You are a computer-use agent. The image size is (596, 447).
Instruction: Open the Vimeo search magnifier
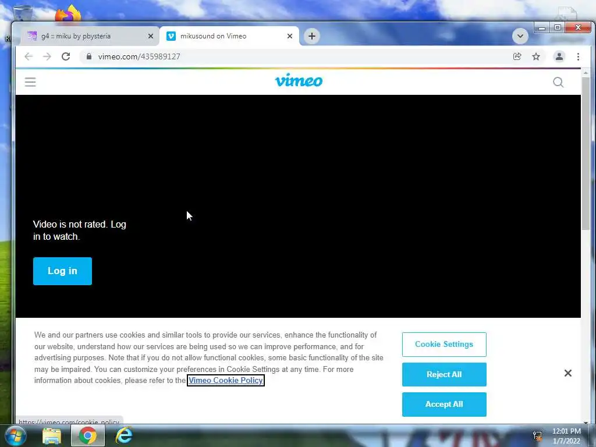pyautogui.click(x=558, y=82)
